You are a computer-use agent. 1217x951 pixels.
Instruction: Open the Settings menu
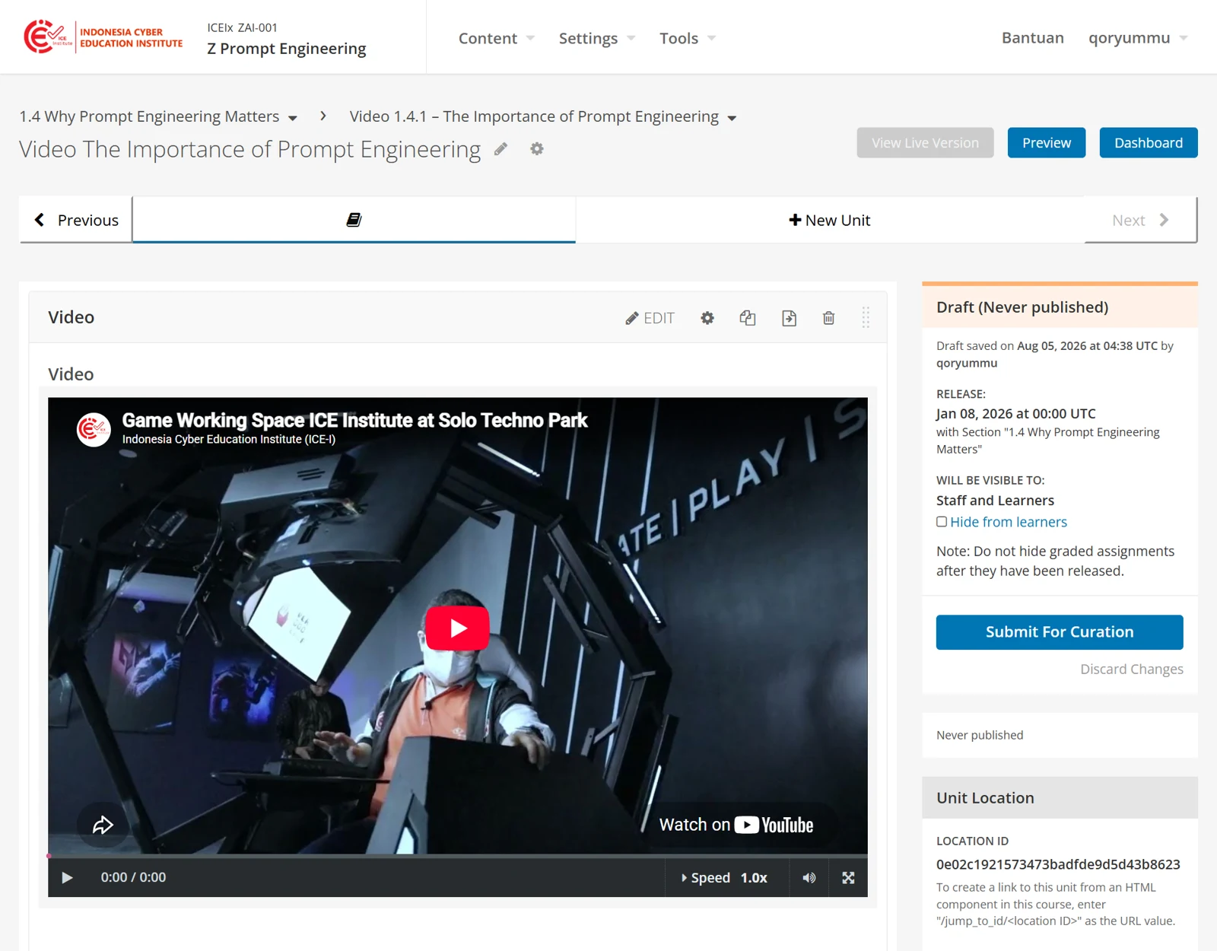pyautogui.click(x=597, y=38)
